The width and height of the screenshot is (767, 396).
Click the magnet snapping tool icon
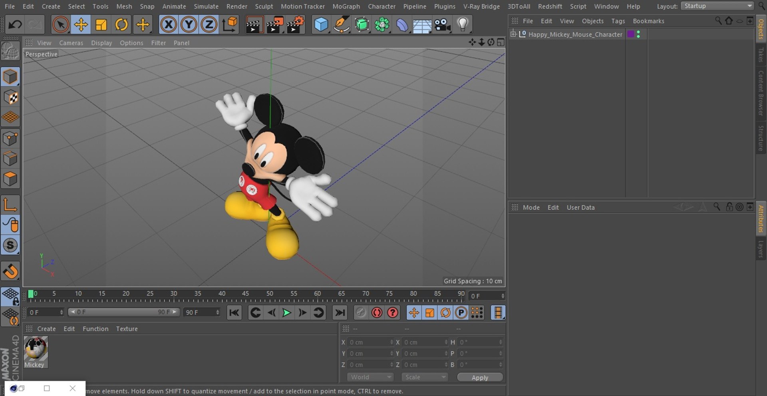coord(10,271)
